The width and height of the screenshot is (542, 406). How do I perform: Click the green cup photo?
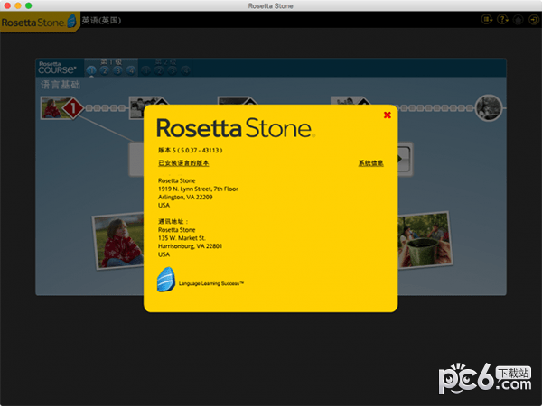point(425,240)
